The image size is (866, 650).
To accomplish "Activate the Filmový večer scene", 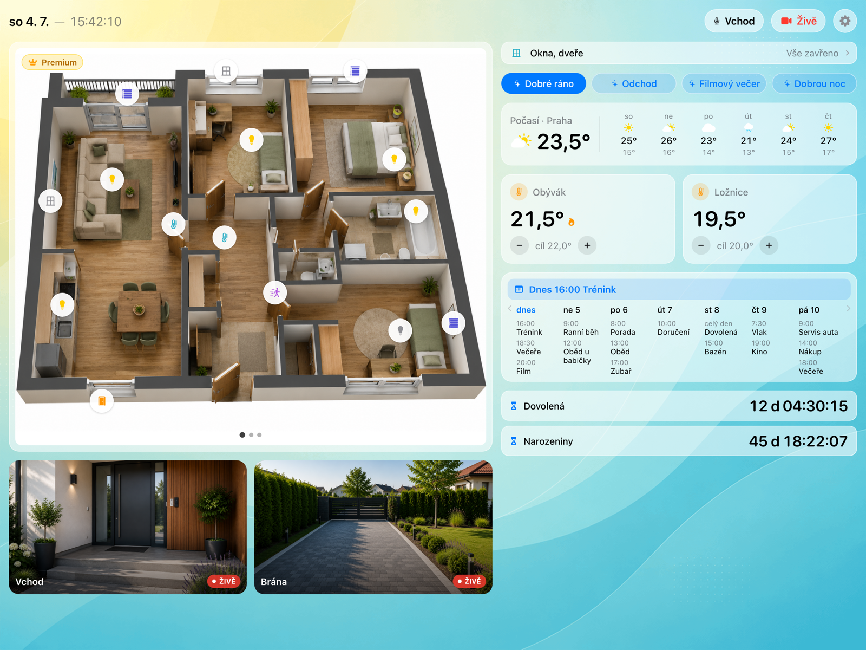I will point(724,83).
